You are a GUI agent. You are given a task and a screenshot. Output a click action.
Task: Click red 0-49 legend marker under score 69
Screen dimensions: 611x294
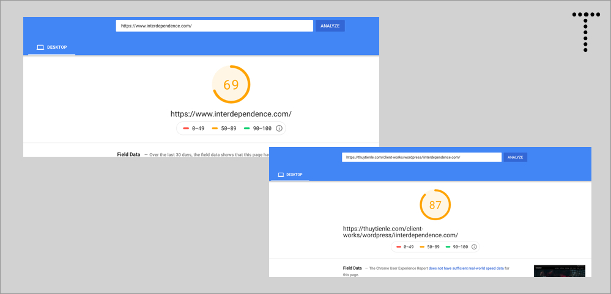[186, 128]
